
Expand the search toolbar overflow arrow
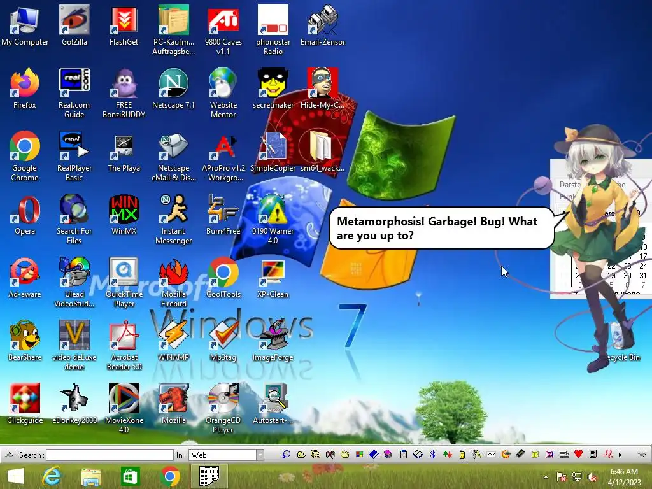coord(620,455)
